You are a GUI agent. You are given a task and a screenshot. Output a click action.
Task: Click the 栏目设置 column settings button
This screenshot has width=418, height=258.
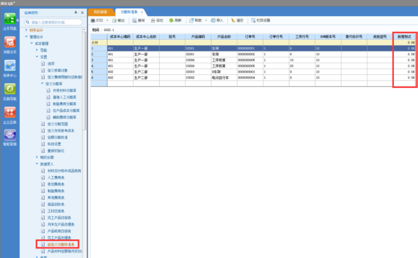click(260, 20)
